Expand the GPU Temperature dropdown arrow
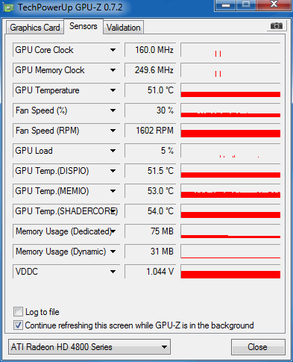The height and width of the screenshot is (362, 293). point(113,90)
